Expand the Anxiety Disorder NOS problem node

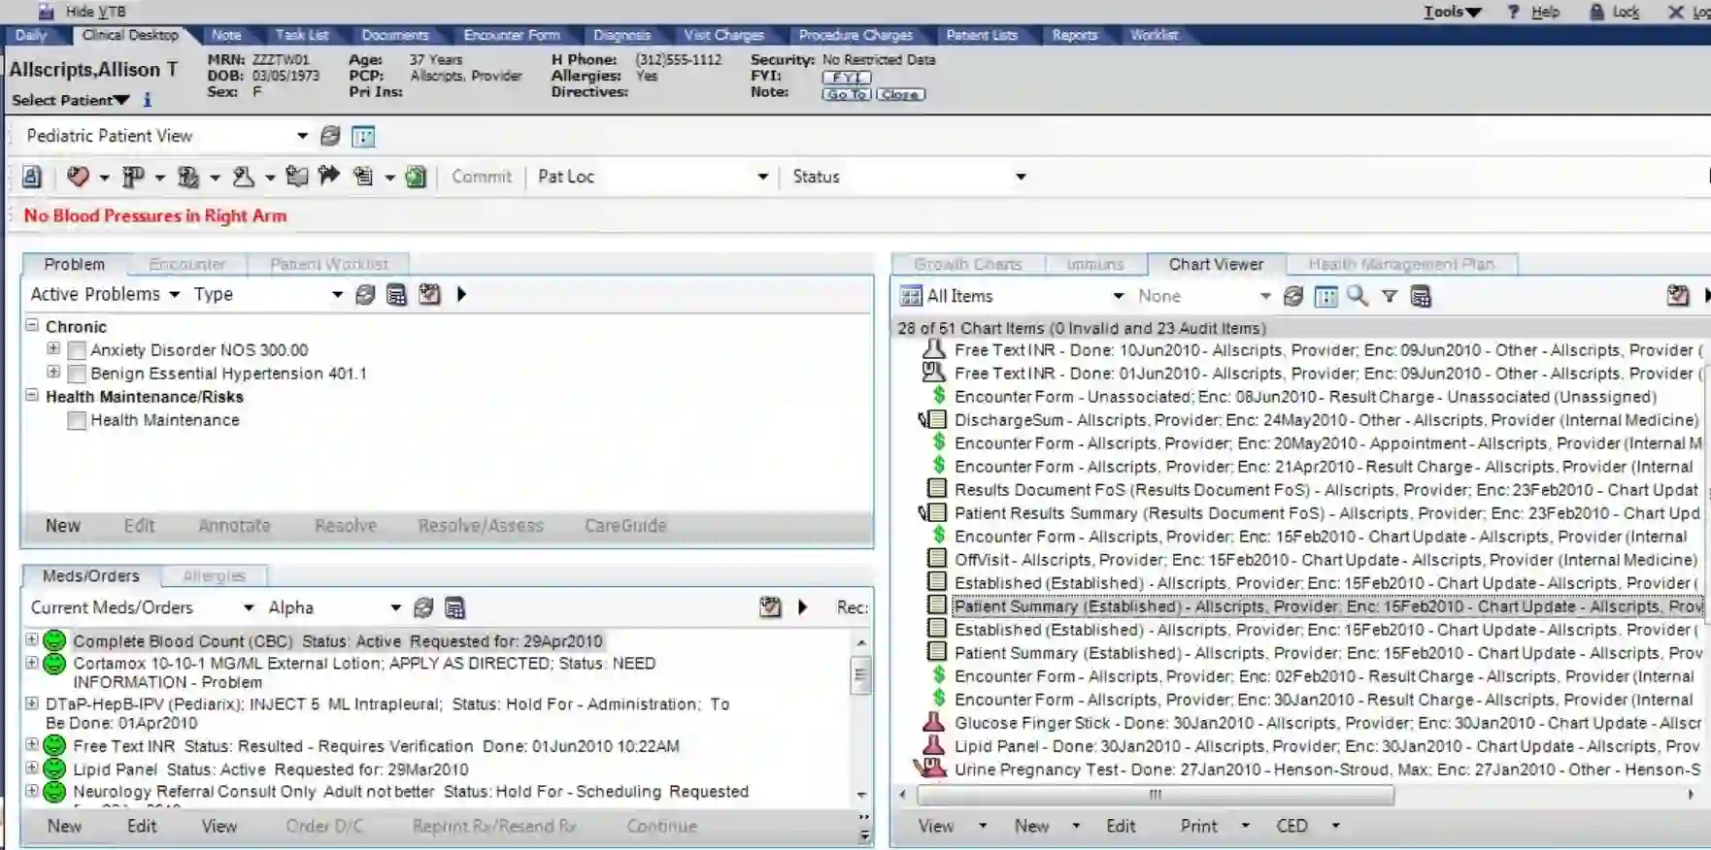point(53,348)
